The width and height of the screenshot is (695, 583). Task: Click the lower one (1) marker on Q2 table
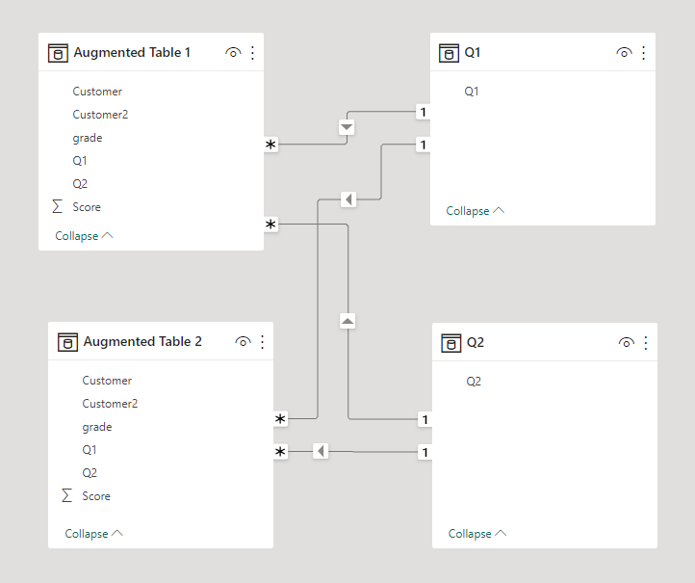point(425,452)
